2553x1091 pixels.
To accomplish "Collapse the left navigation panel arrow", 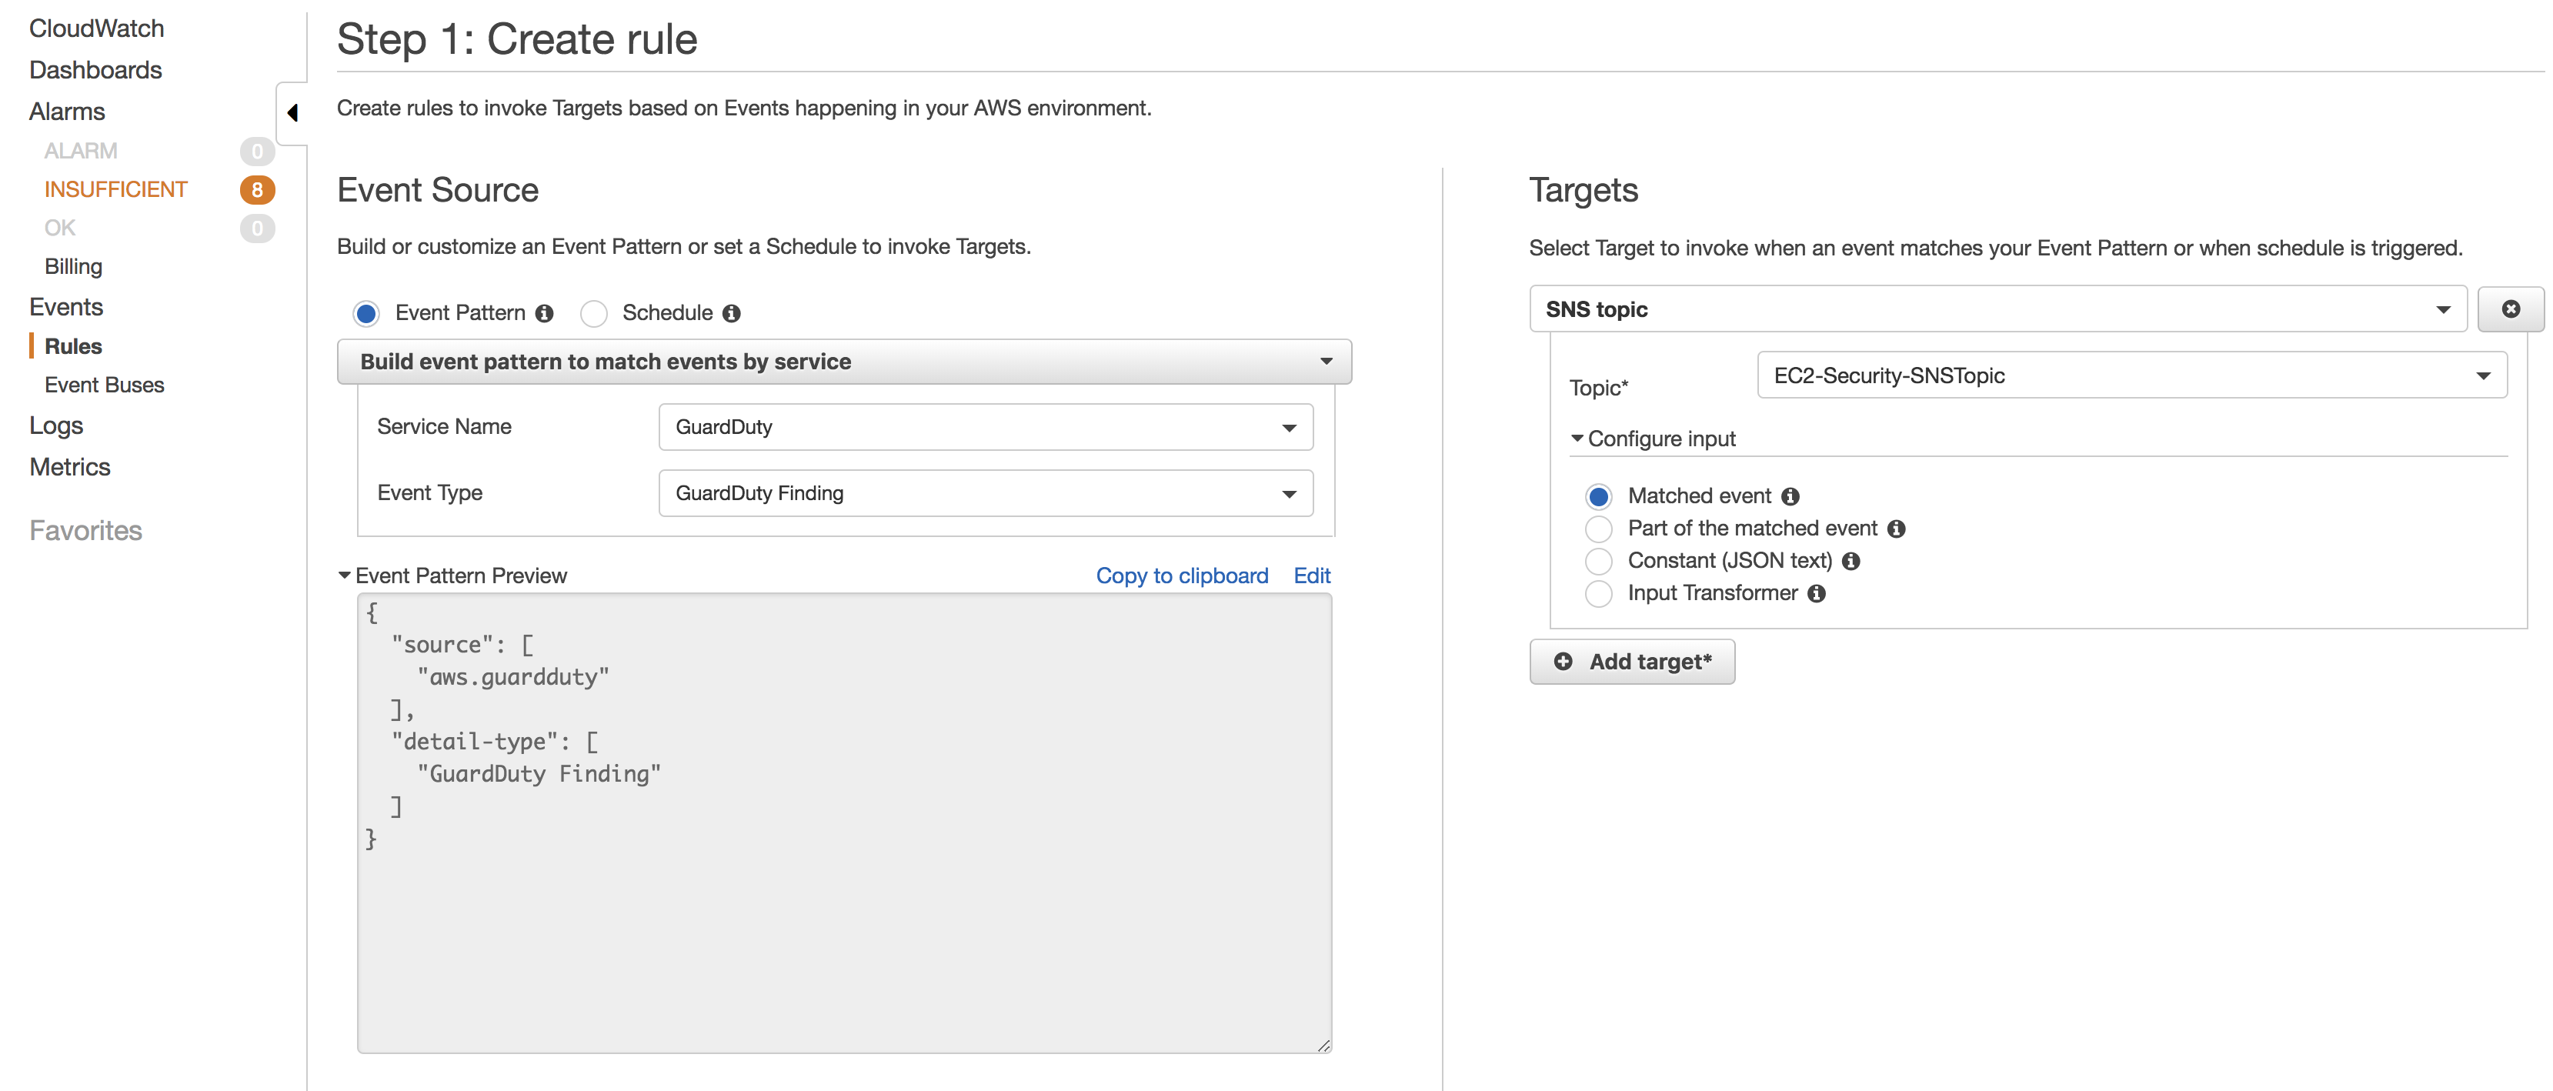I will tap(292, 113).
